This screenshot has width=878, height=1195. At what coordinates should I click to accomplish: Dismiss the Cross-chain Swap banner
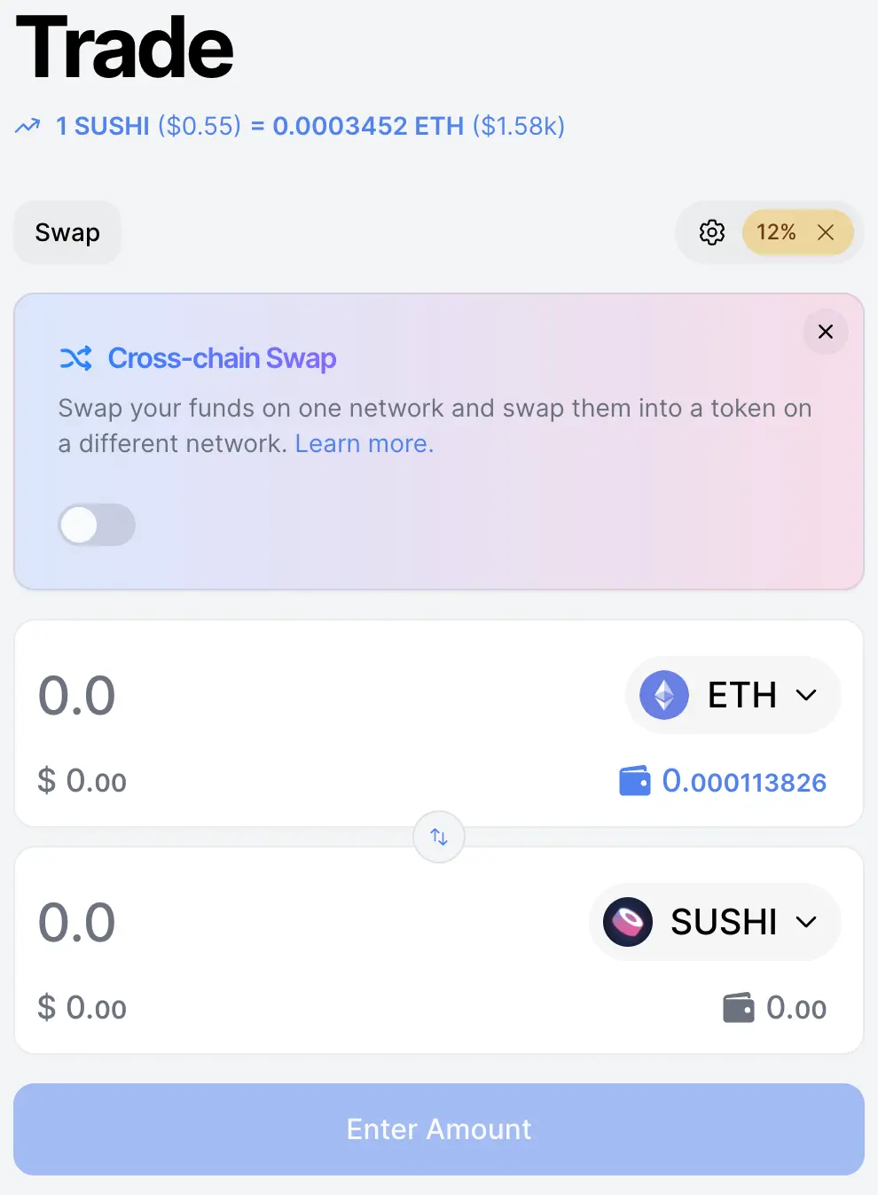826,332
